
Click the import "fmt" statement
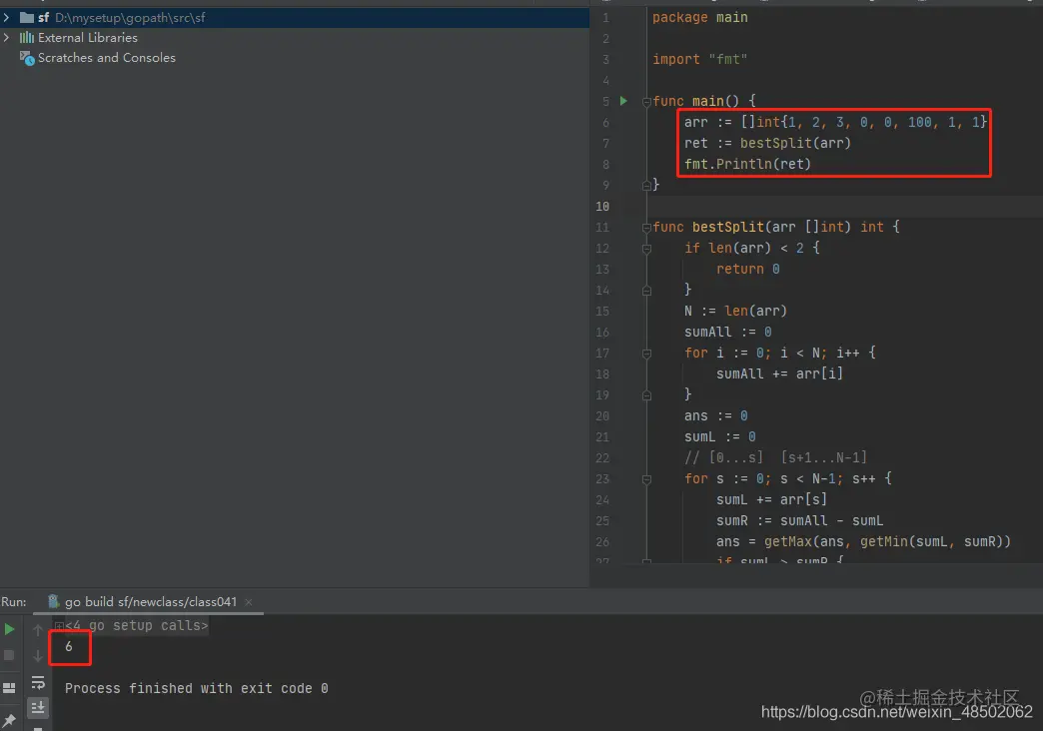tap(699, 59)
